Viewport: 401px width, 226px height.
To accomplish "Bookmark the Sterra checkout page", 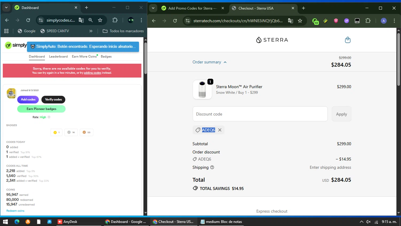I will point(300,21).
